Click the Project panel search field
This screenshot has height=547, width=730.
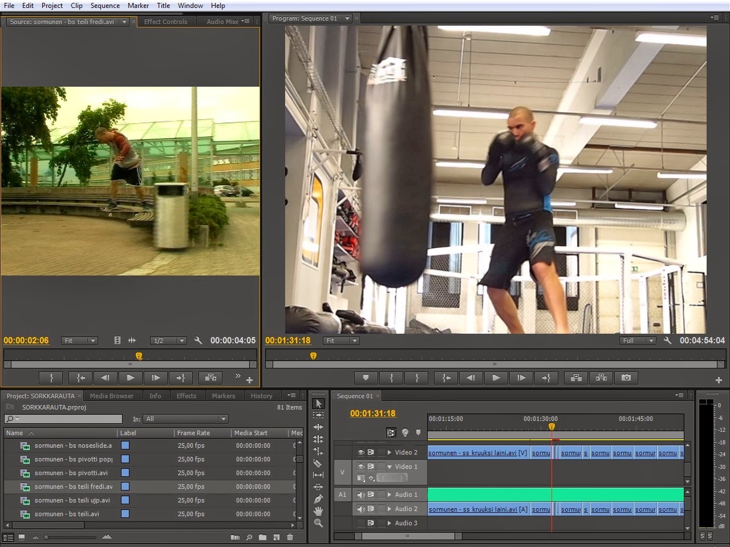pos(63,419)
